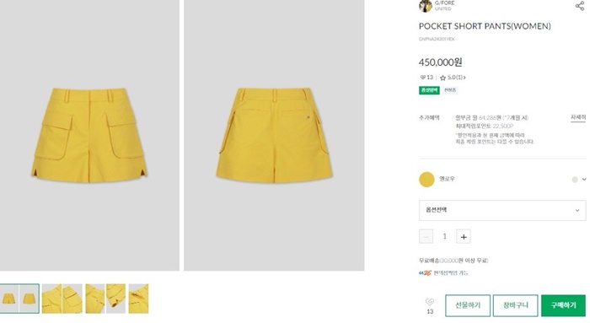This screenshot has height=323, width=590.
Task: Increase quantity with the plus button
Action: tap(464, 237)
